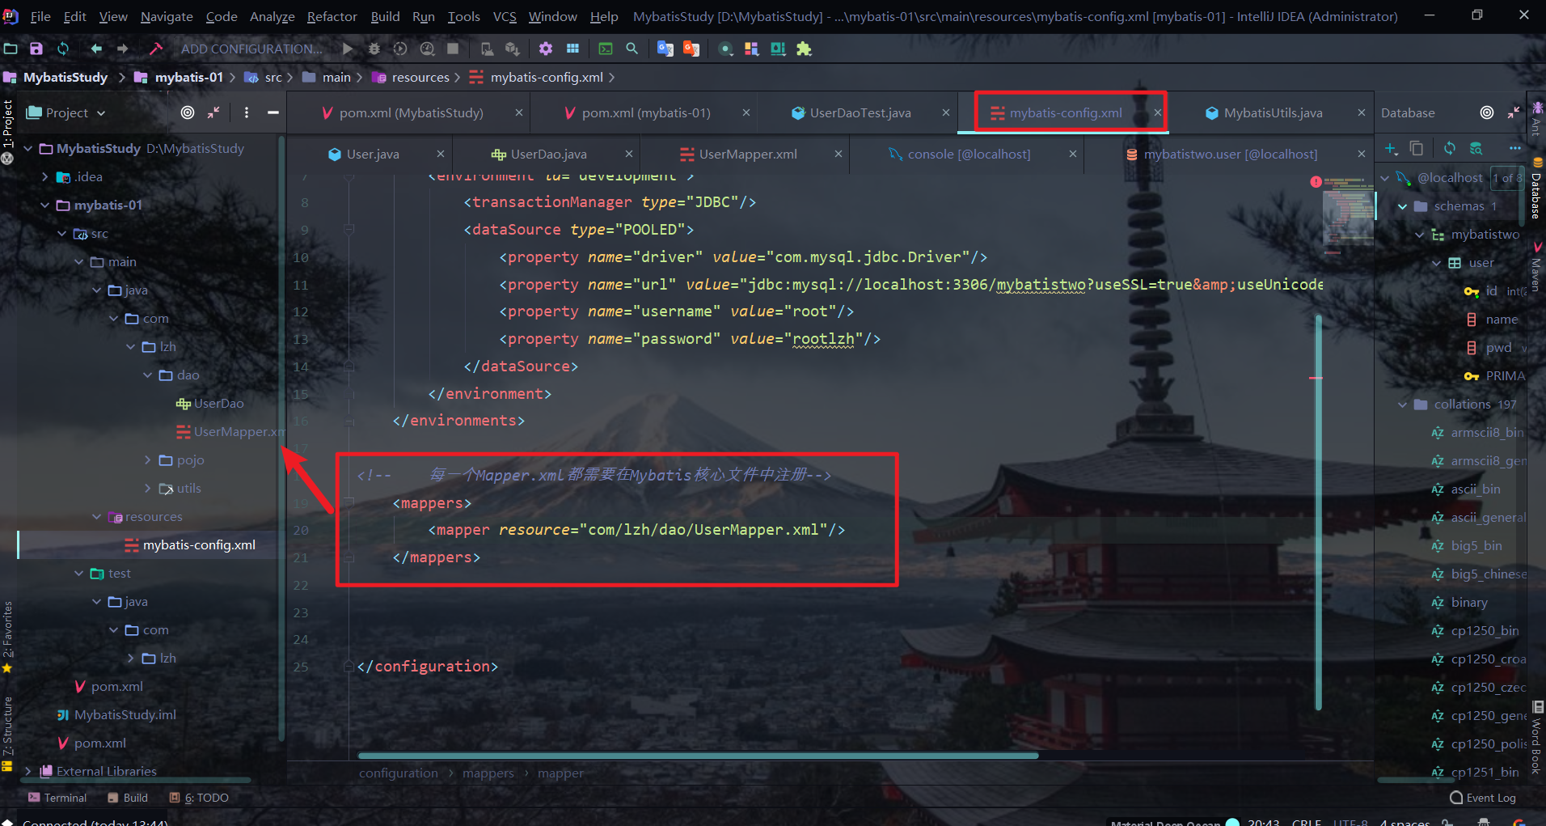
Task: Open Project panel options (vertical dots)
Action: click(247, 112)
